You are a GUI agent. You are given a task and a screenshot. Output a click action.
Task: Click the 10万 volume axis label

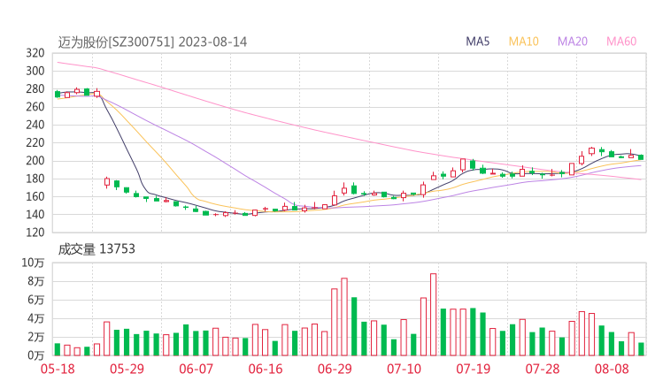[33, 263]
